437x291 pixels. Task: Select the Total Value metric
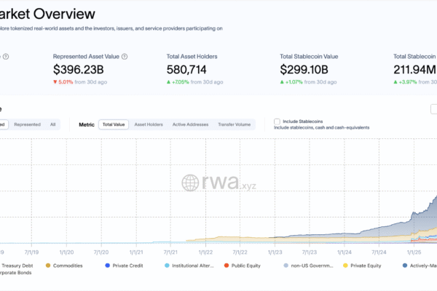(113, 124)
